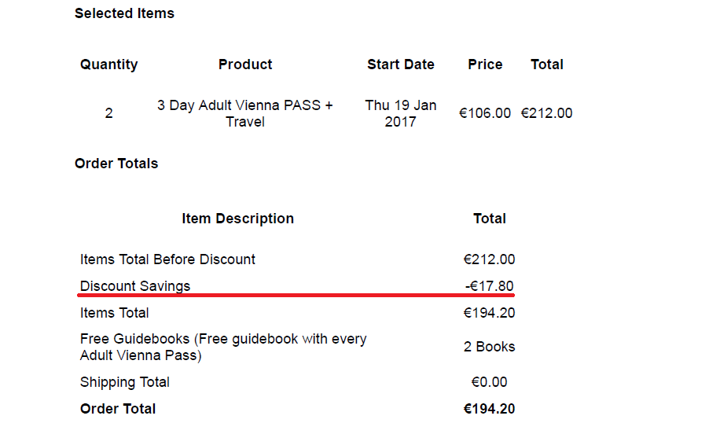
Task: Click the Shipping Total €0.00 amount
Action: [x=489, y=382]
